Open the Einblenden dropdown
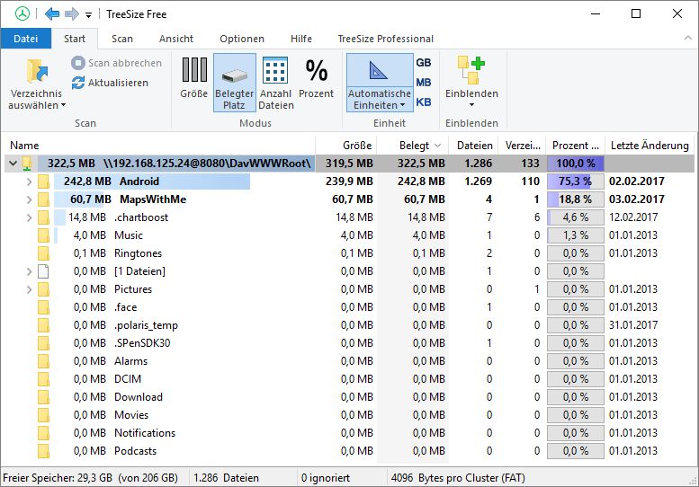The height and width of the screenshot is (487, 699). (x=471, y=83)
